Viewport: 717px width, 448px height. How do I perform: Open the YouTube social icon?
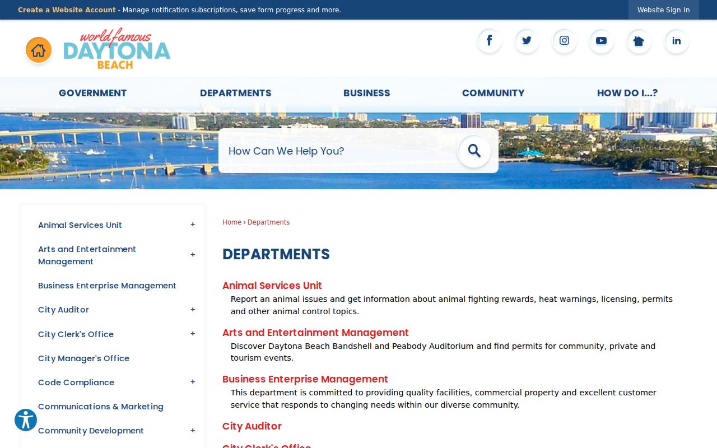click(x=602, y=41)
